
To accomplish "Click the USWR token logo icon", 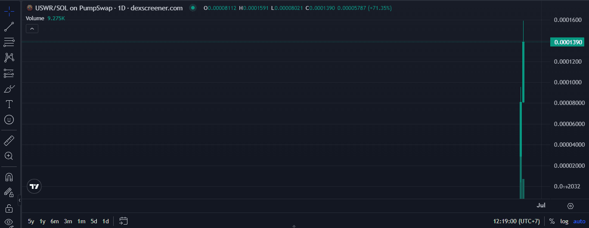I will [30, 8].
